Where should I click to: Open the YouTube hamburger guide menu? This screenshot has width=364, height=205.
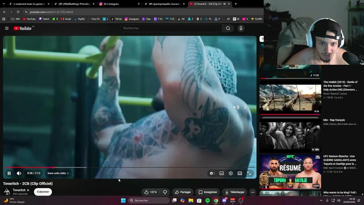[x=7, y=28]
